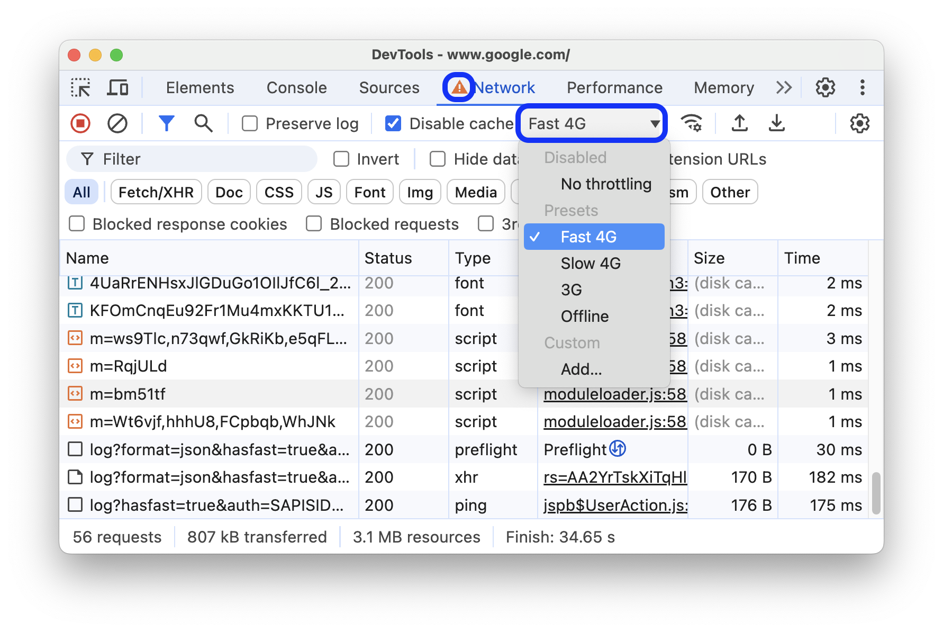The image size is (943, 632).
Task: Switch to the Performance panel
Action: [614, 87]
